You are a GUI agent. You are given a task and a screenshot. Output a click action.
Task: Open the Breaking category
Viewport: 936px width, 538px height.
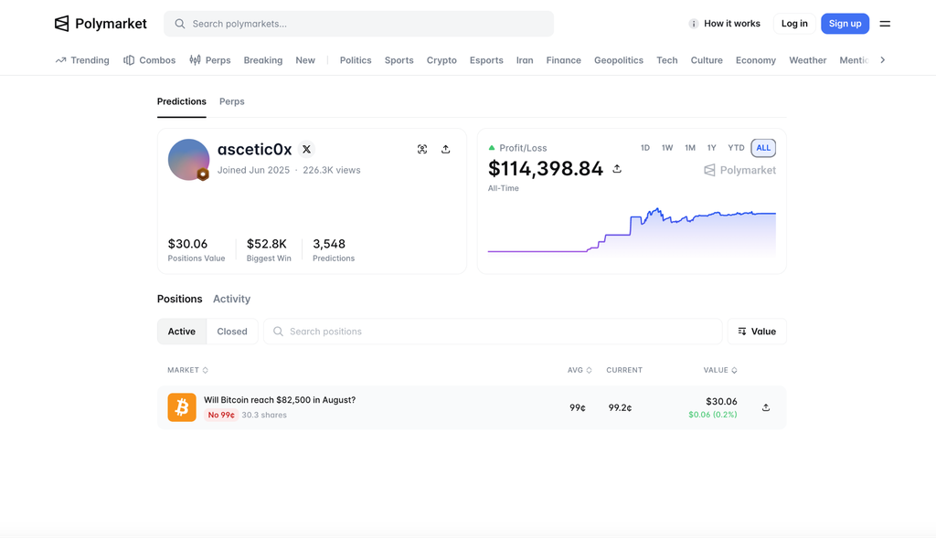click(x=262, y=60)
